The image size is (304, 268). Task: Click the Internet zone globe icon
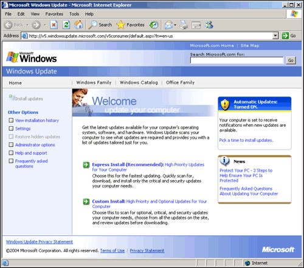[x=247, y=263]
